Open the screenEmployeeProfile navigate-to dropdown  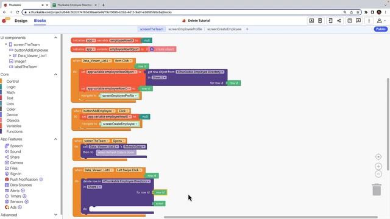tap(119, 96)
